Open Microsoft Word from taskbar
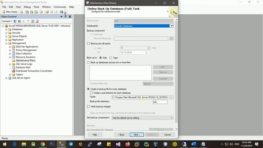Image resolution: width=263 pixels, height=148 pixels. (x=194, y=144)
